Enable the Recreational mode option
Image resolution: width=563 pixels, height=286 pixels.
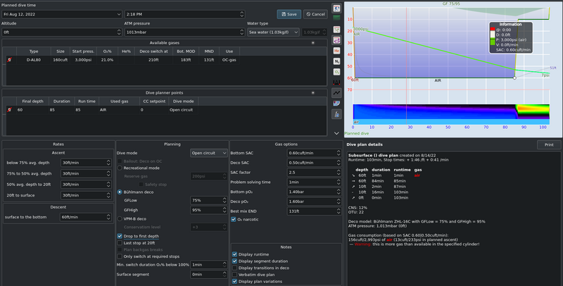[x=120, y=168]
